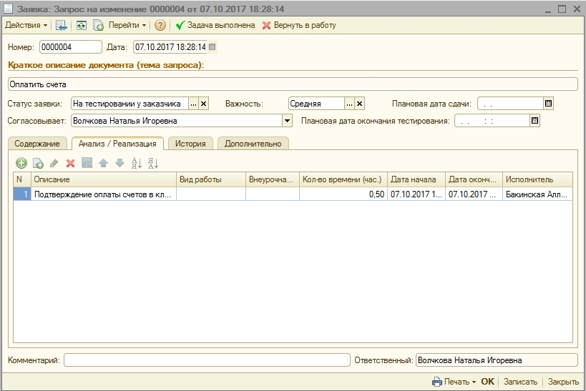Image resolution: width=586 pixels, height=391 pixels.
Task: Click the pencil edit row icon
Action: 54,163
